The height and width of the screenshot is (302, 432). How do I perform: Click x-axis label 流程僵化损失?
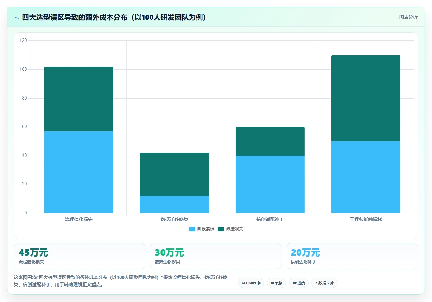79,219
